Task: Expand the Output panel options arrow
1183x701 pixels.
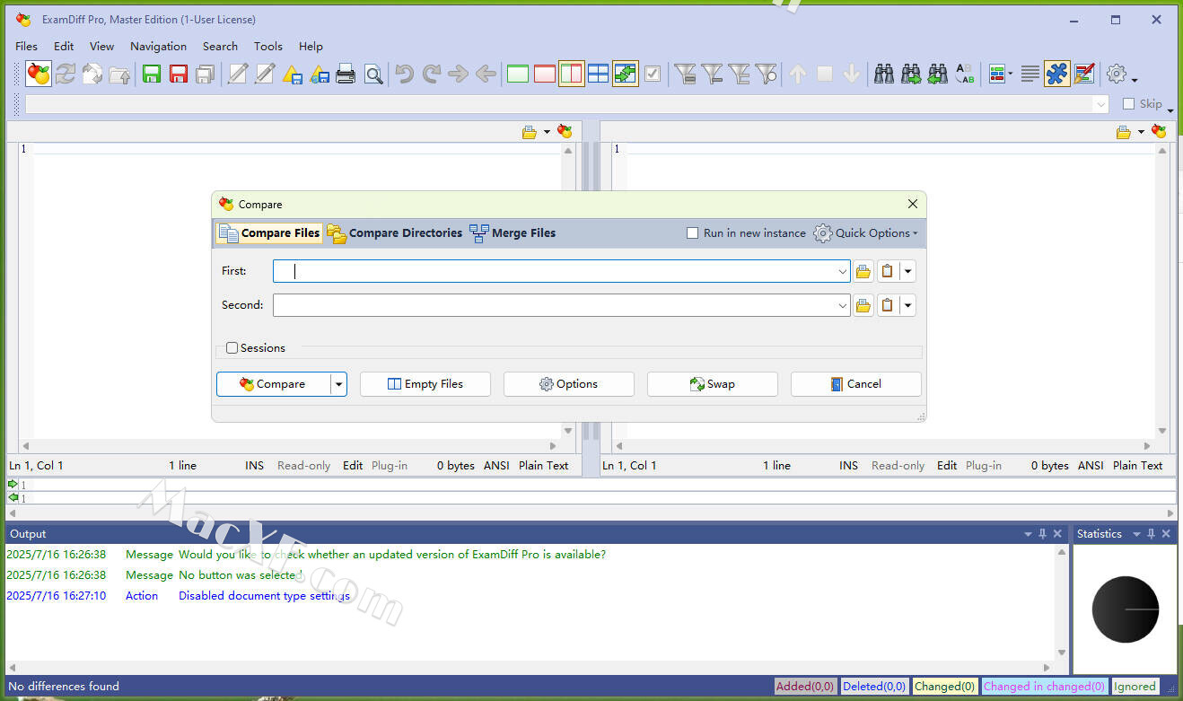Action: [x=1029, y=534]
